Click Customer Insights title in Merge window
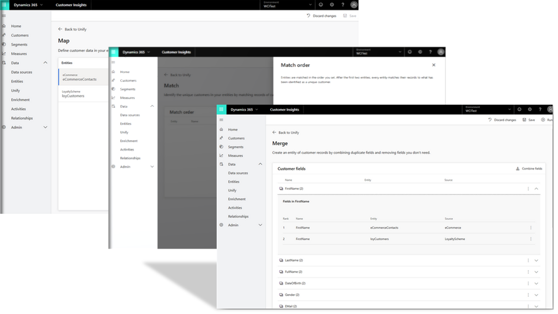 click(x=284, y=110)
